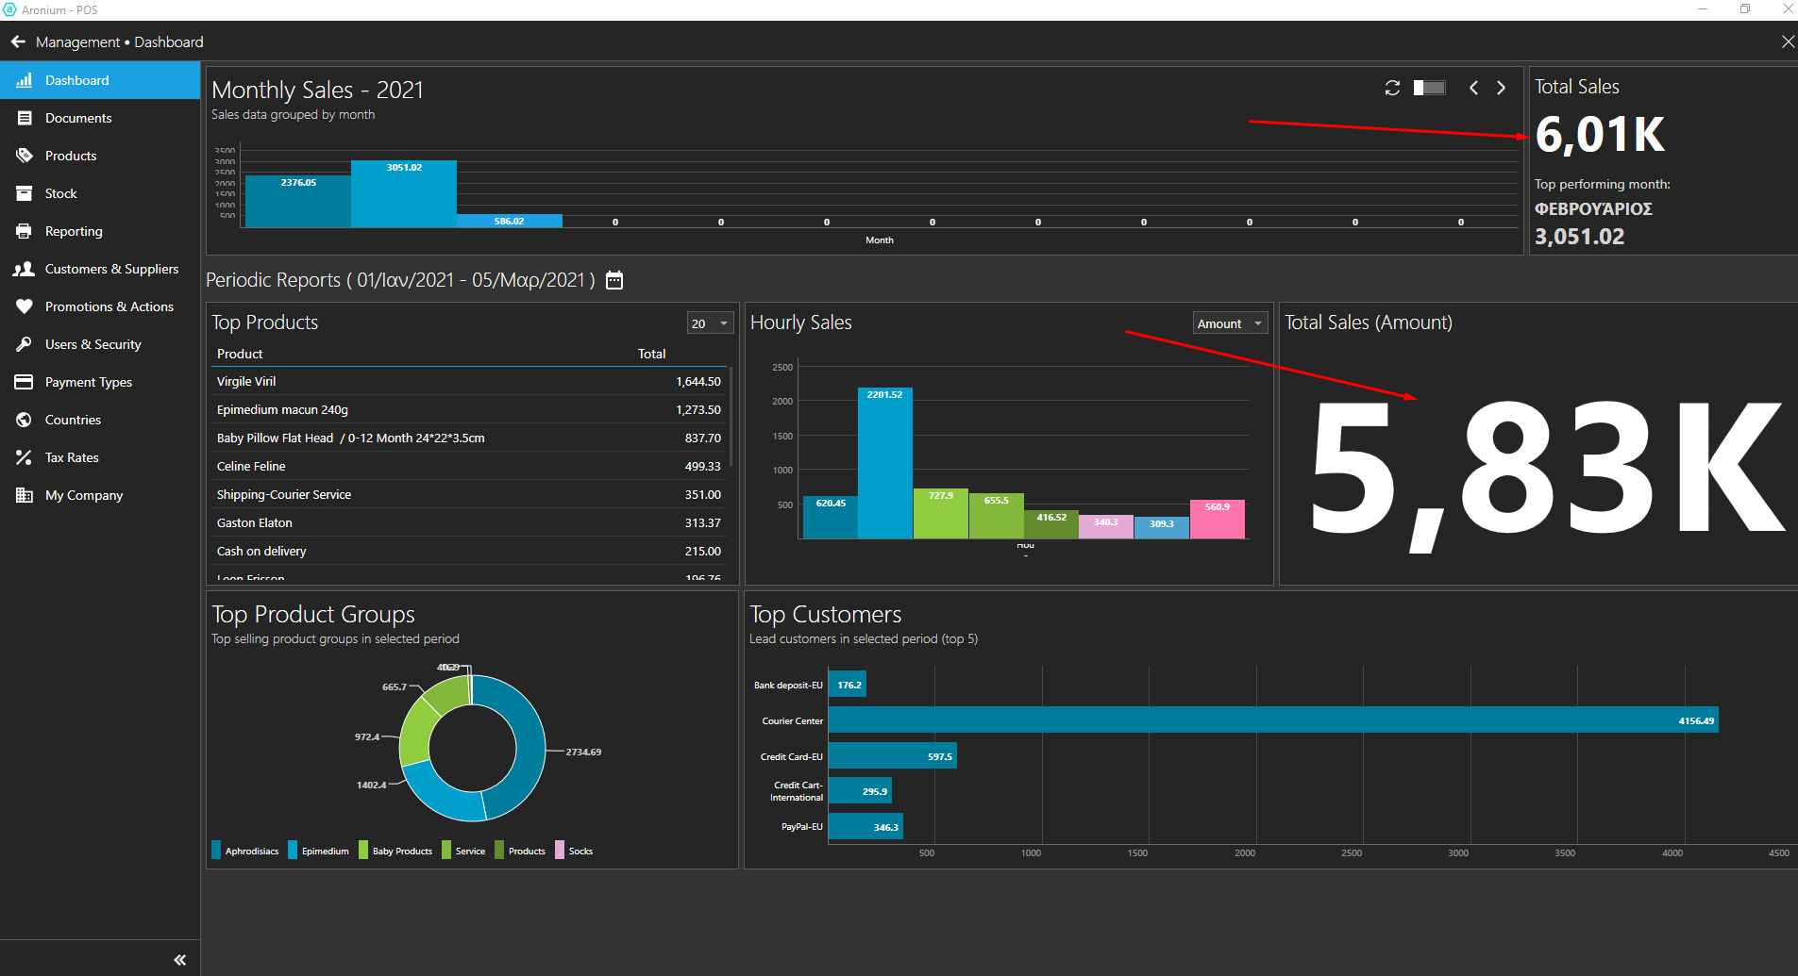Click the refresh icon in Monthly Sales
The image size is (1798, 976).
1392,88
